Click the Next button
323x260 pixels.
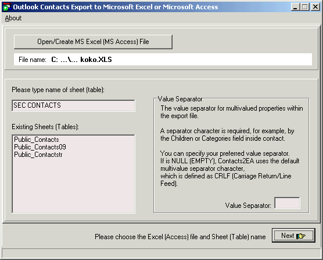coord(293,235)
